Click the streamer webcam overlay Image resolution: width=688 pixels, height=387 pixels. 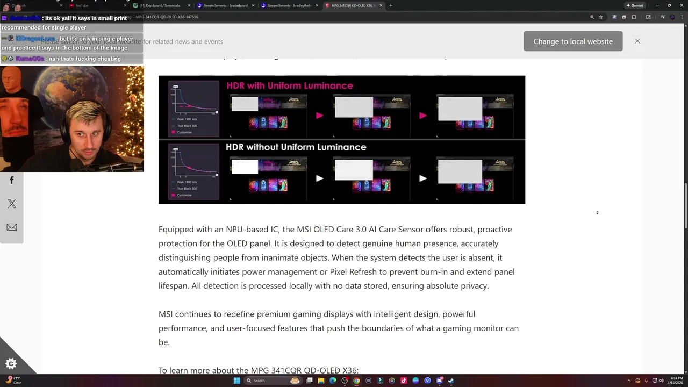tap(72, 118)
